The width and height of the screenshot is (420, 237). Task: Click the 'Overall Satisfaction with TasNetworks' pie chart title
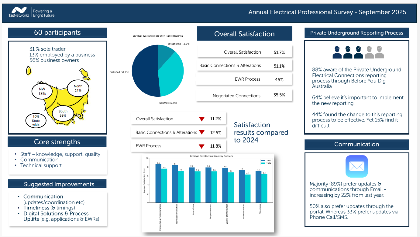coord(158,36)
